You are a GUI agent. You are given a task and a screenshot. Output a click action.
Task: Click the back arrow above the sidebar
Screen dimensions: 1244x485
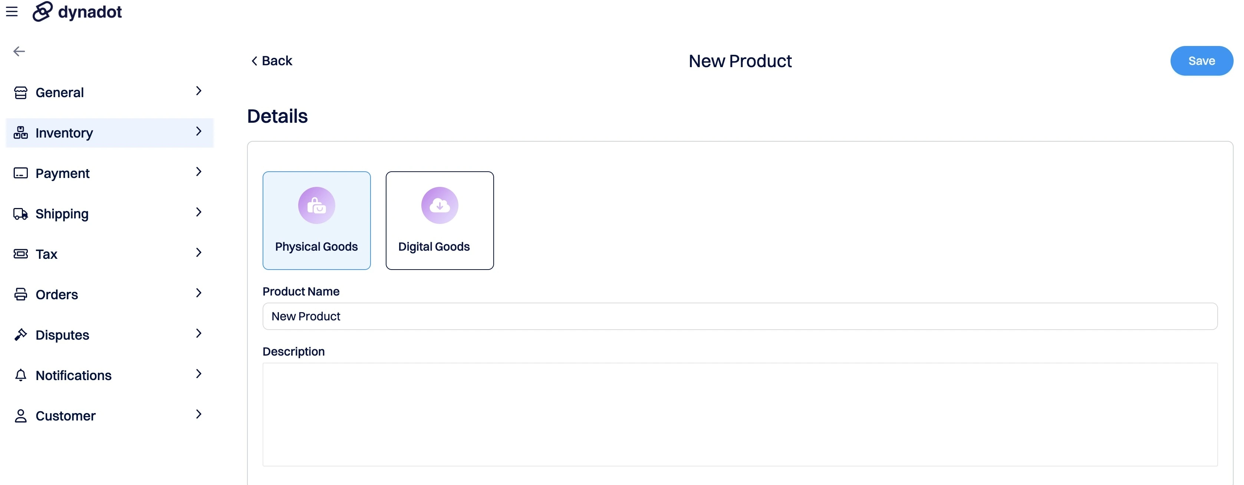(x=19, y=51)
